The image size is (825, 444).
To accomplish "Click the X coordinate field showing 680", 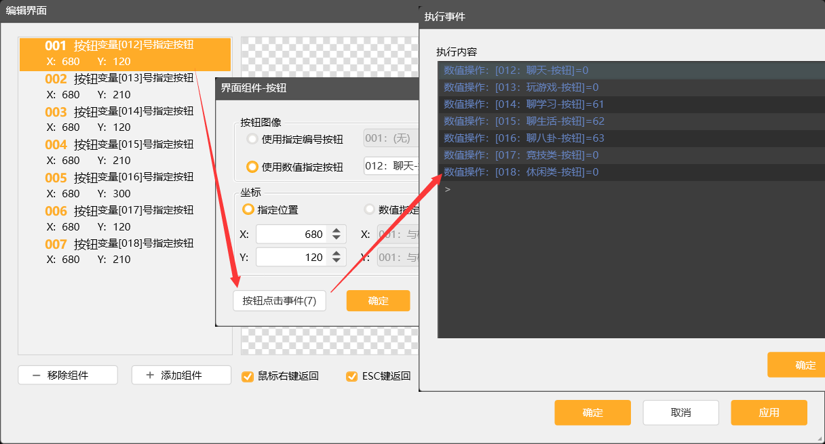I will (292, 235).
